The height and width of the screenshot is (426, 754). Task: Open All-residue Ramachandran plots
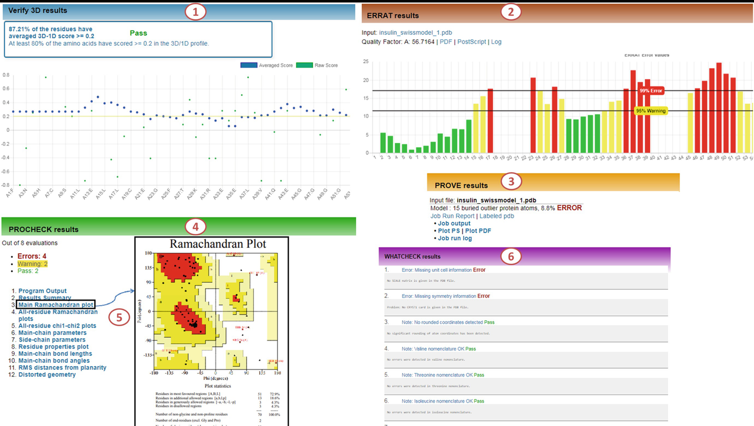58,315
